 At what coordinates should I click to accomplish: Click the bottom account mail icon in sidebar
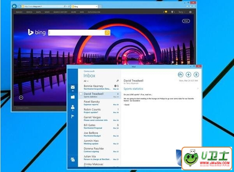pos(73,159)
